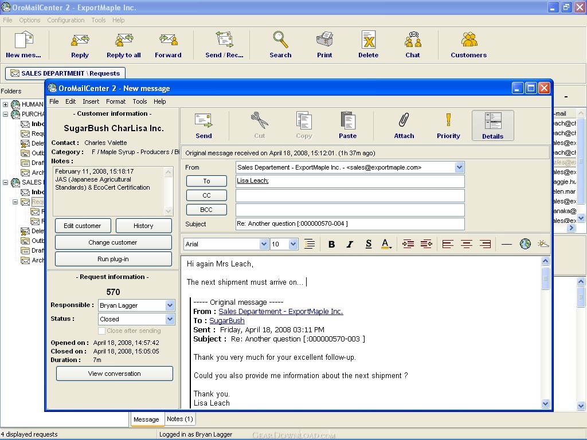Collapse the PURCHA folder tree node
The image size is (587, 440).
click(x=6, y=114)
